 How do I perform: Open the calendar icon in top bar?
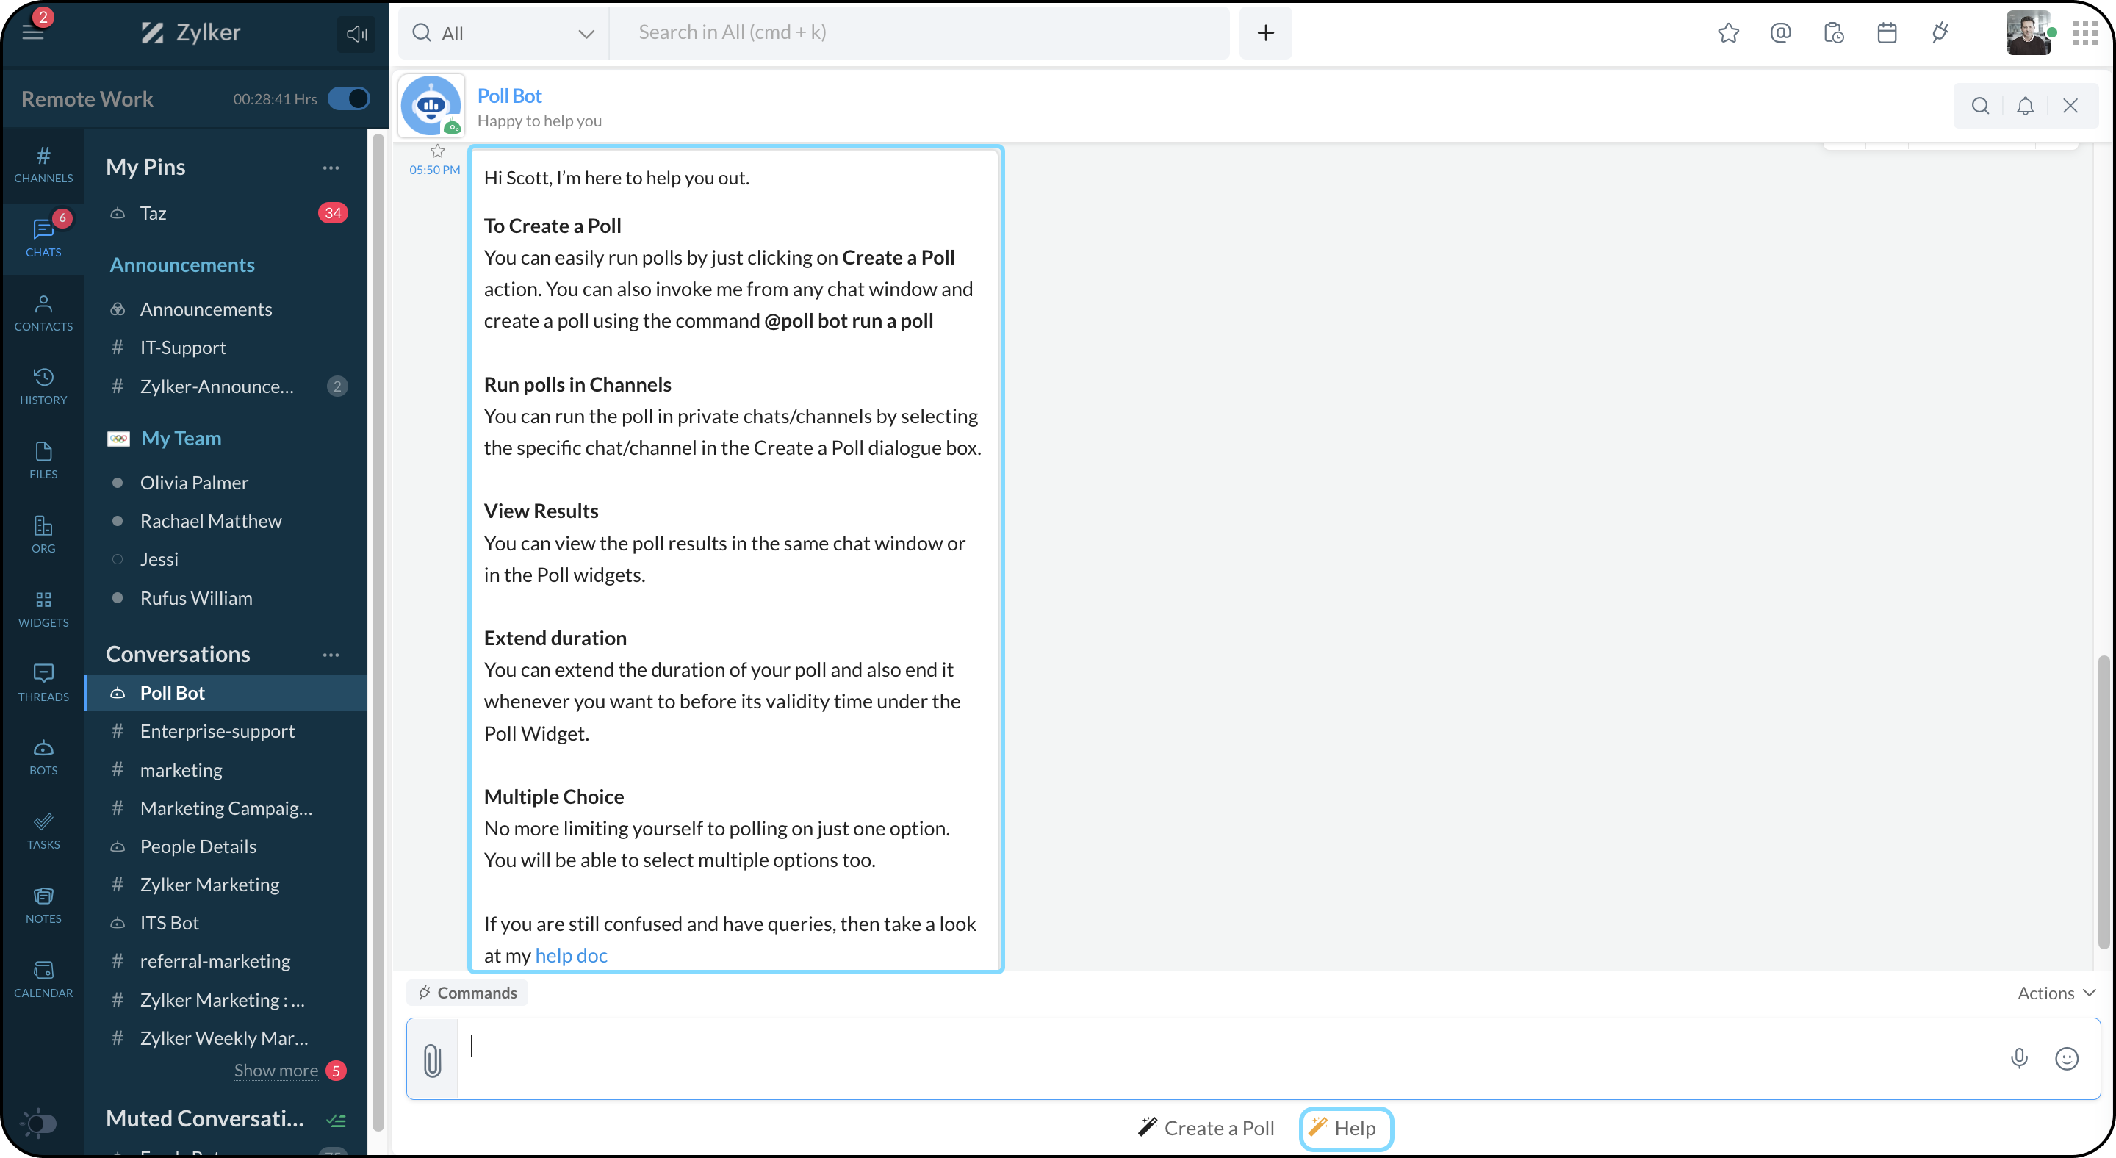click(x=1887, y=33)
